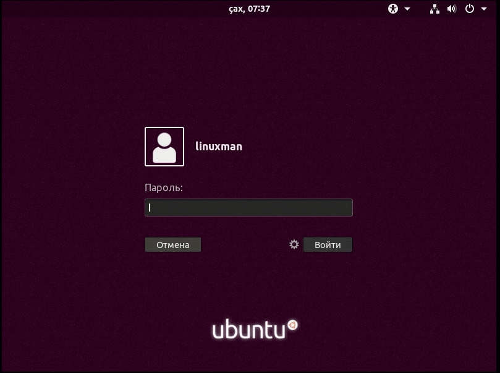Click the Пароль: label

tap(164, 187)
